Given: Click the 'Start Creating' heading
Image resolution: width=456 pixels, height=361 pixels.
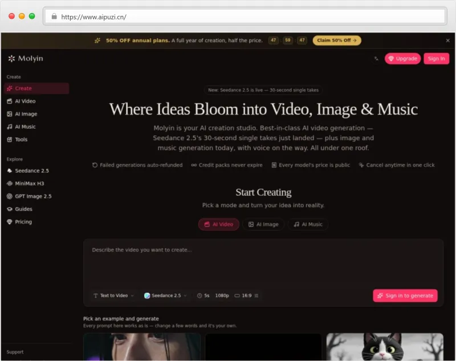Looking at the screenshot, I should point(263,192).
